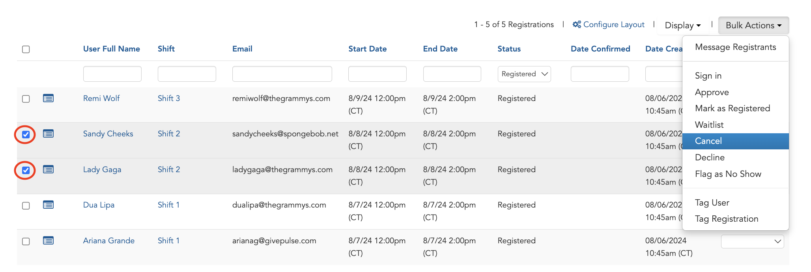Click email ladygaga@thegrammys.com
The image size is (811, 272).
coord(282,169)
